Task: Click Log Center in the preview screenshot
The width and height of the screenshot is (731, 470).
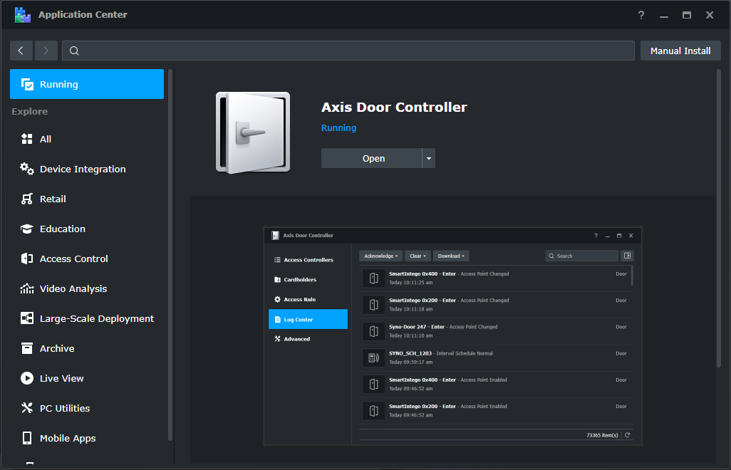Action: pyautogui.click(x=309, y=319)
